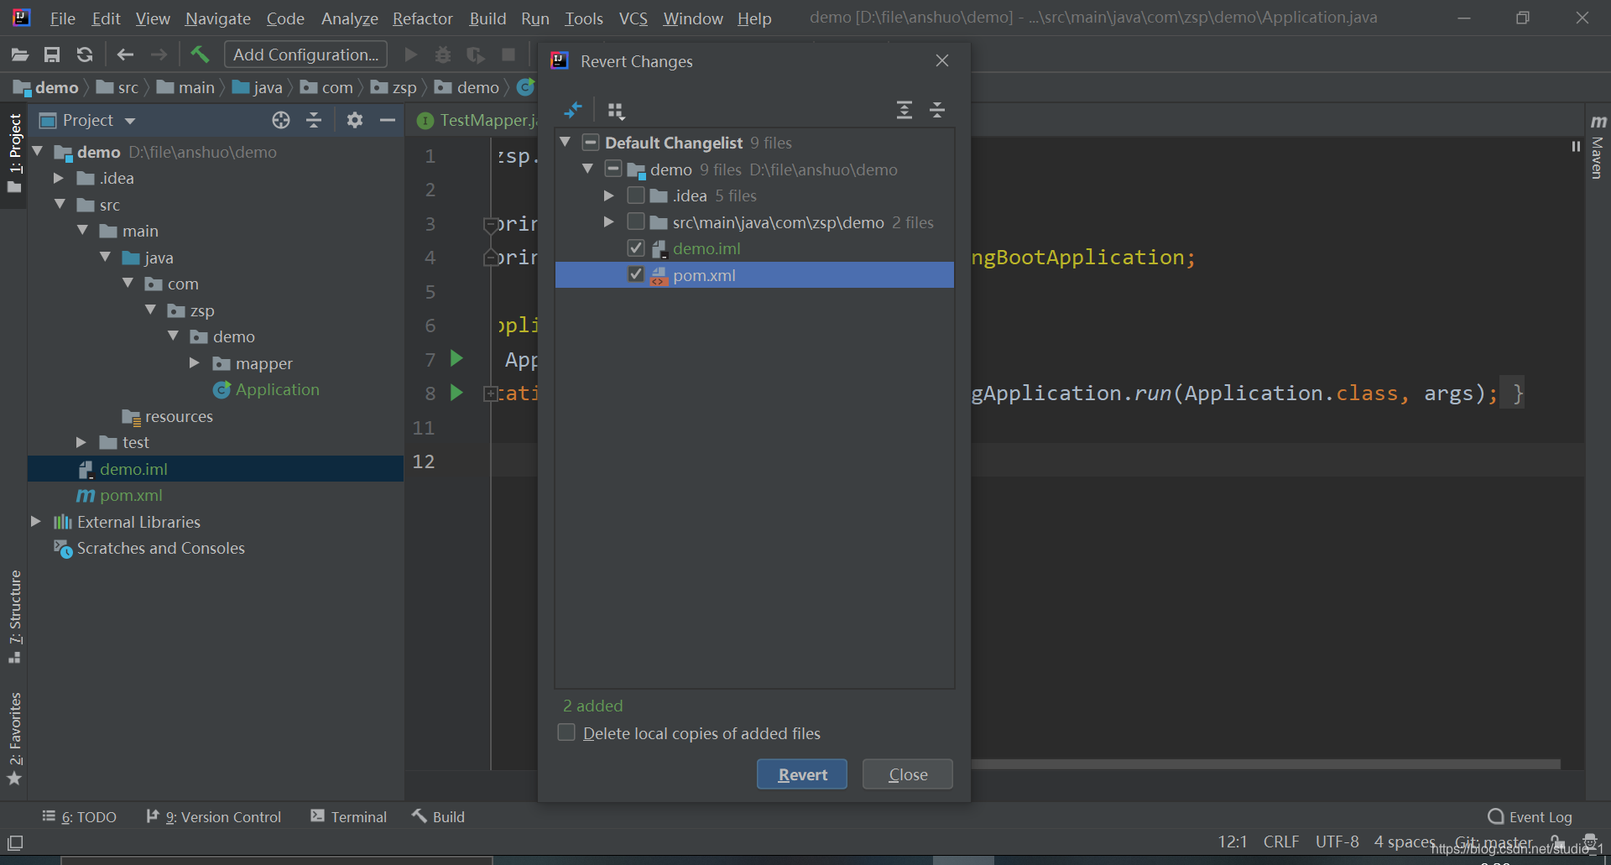Close the Revert Changes dialog with X

point(942,60)
